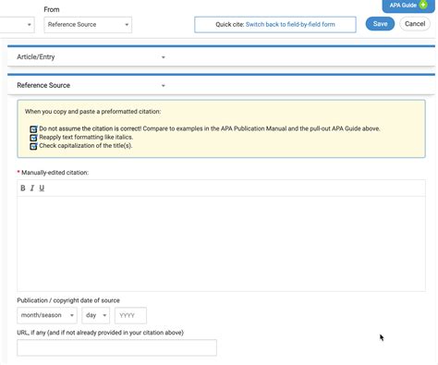This screenshot has height=365, width=438.
Task: Click the URL input field
Action: point(116,347)
